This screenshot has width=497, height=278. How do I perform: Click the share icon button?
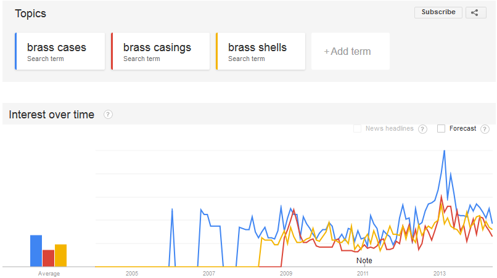click(x=476, y=13)
